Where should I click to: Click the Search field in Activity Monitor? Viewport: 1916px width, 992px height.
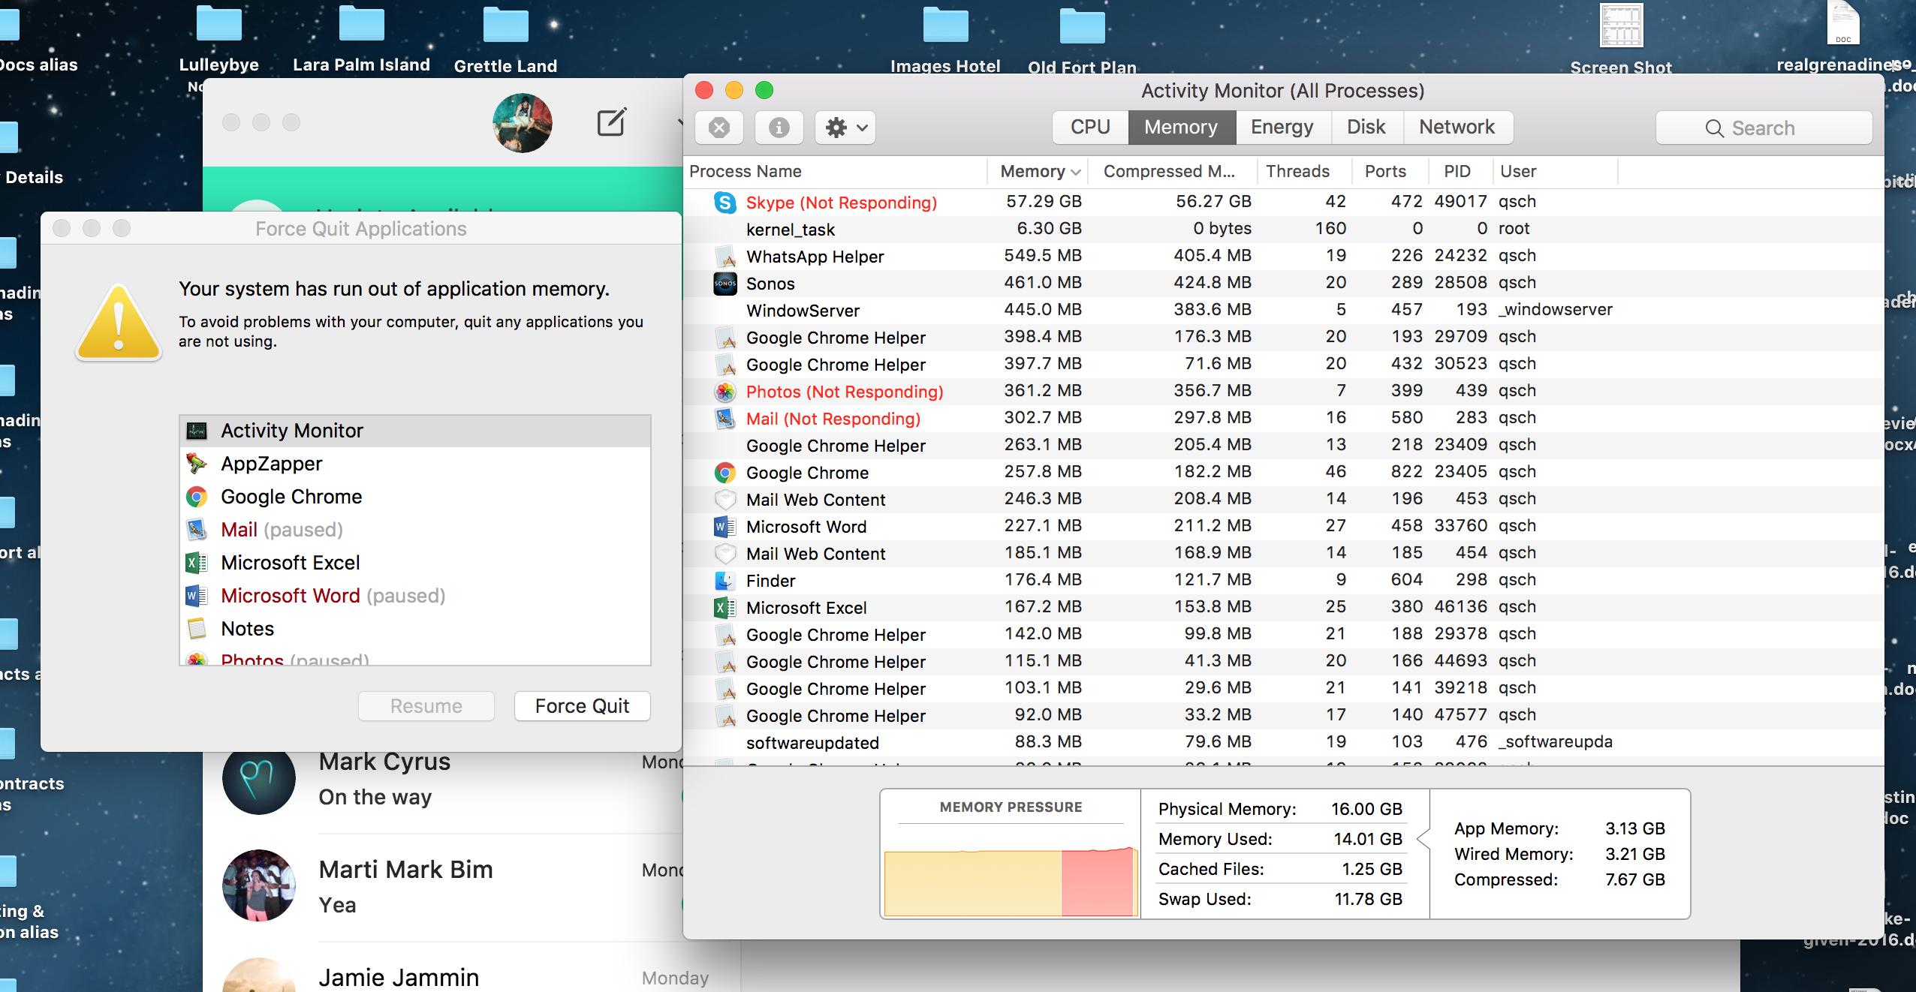[1764, 128]
